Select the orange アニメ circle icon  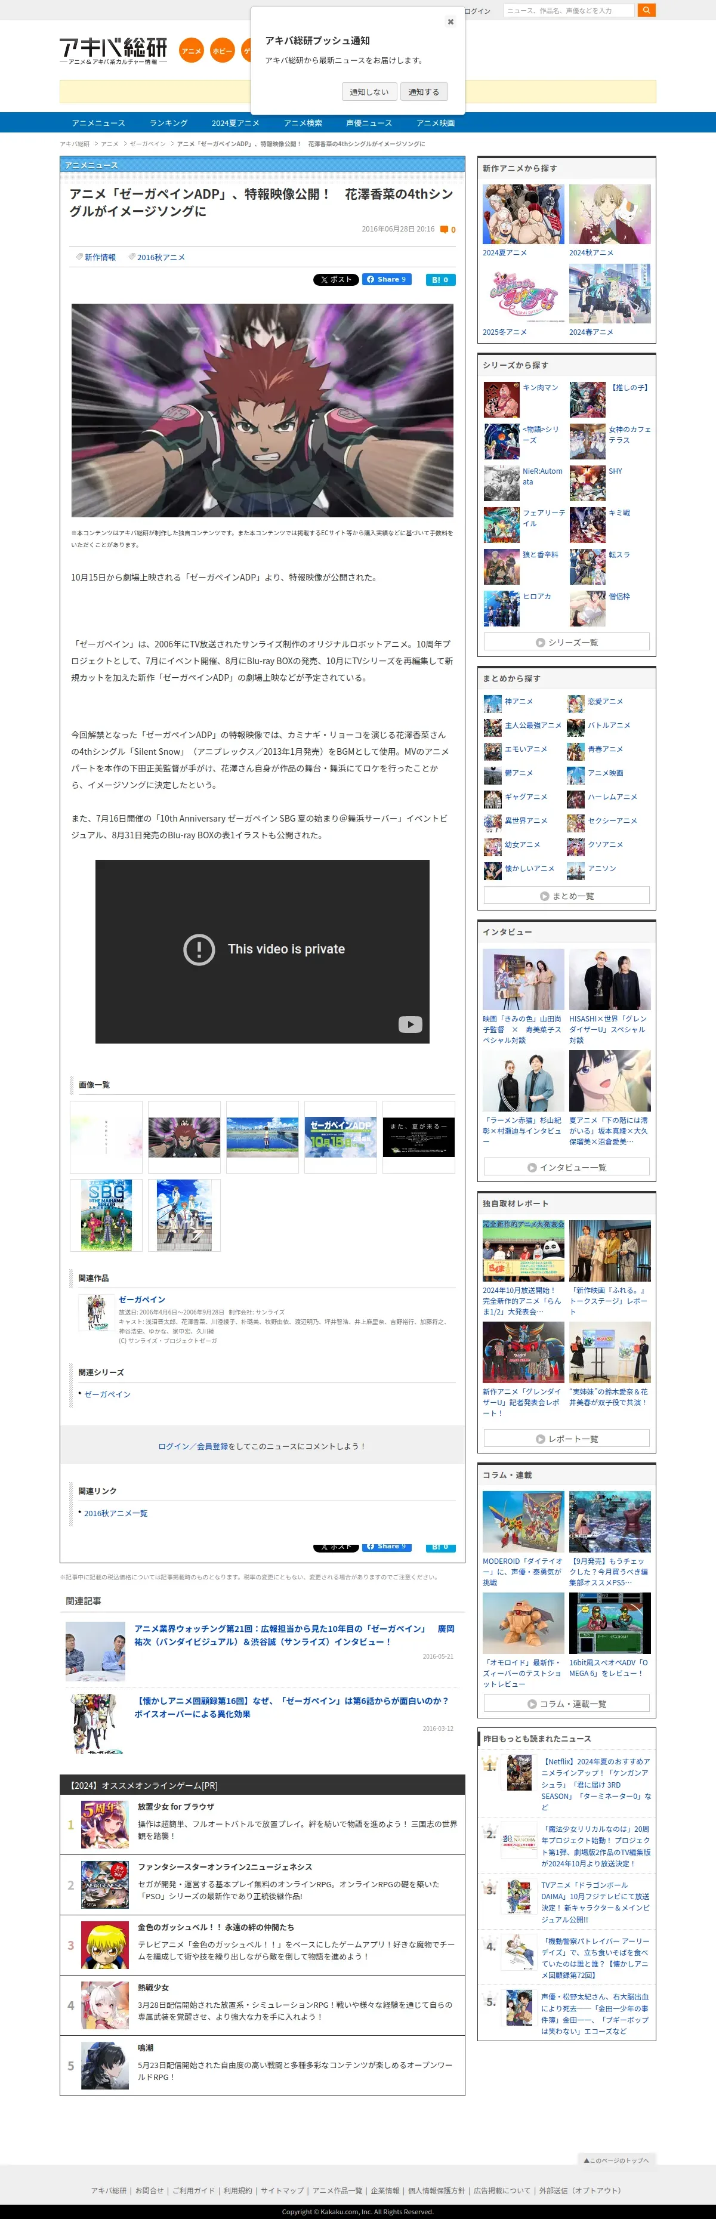tap(192, 51)
